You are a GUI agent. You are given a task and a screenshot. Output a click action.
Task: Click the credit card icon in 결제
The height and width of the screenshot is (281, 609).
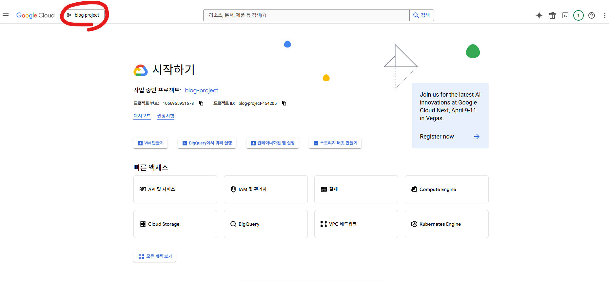(x=324, y=189)
